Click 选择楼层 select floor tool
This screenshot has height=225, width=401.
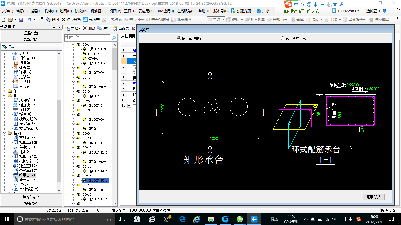(x=379, y=20)
